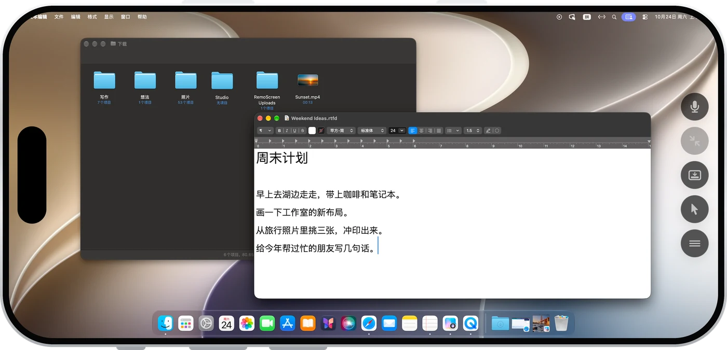Image resolution: width=727 pixels, height=350 pixels.
Task: Select center text alignment
Action: tap(421, 131)
